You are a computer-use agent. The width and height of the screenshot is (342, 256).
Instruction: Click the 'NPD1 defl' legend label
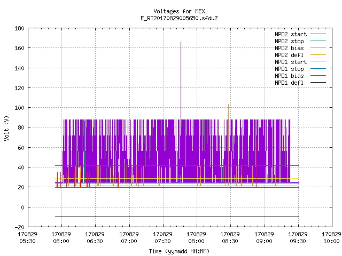coord(289,83)
